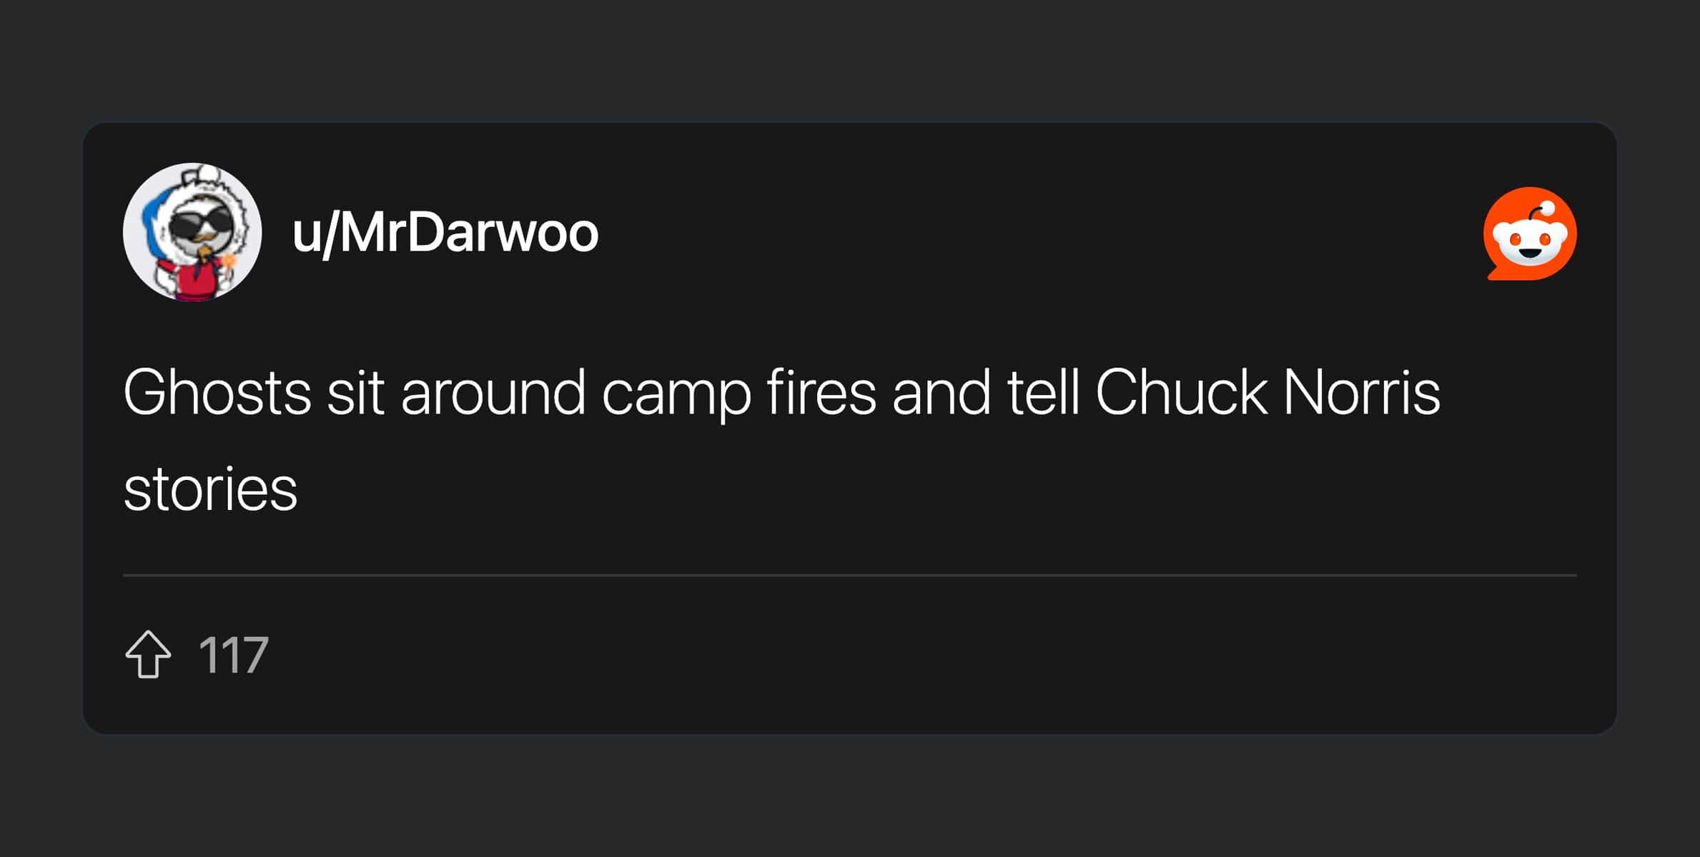This screenshot has width=1700, height=857.
Task: Click the u/MrDarwoo username link
Action: (445, 233)
